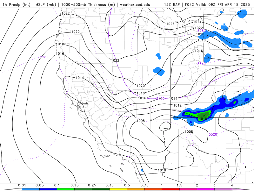Click the 1012 isobar label
Image resolution: width=254 pixels, height=191 pixels.
pyautogui.click(x=177, y=105)
